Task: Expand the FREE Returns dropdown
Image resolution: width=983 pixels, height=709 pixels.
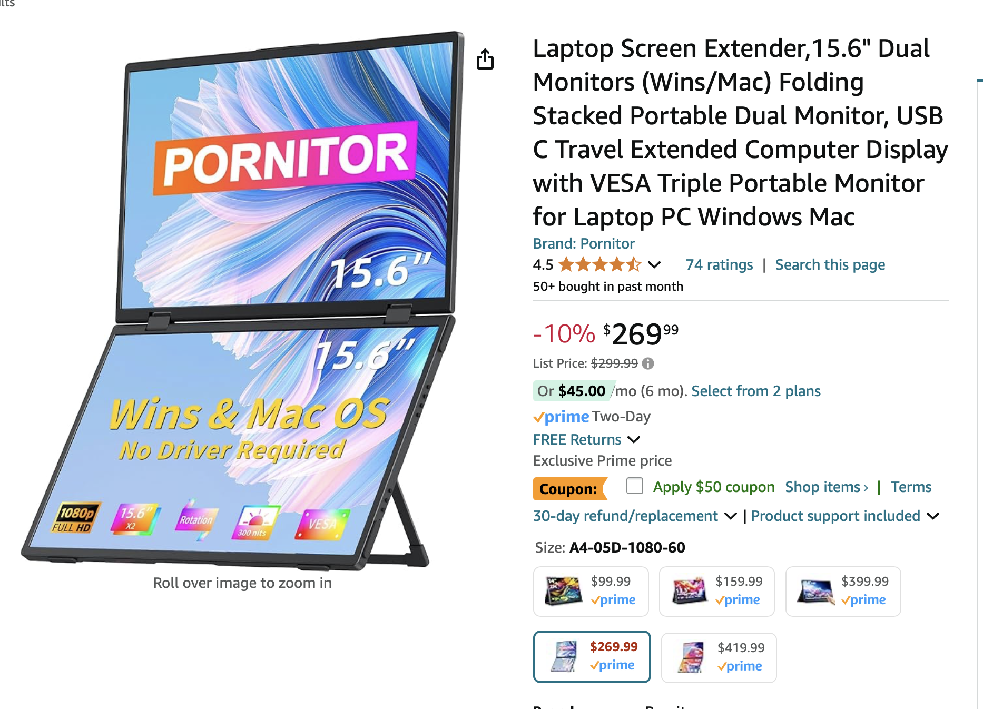Action: point(634,439)
